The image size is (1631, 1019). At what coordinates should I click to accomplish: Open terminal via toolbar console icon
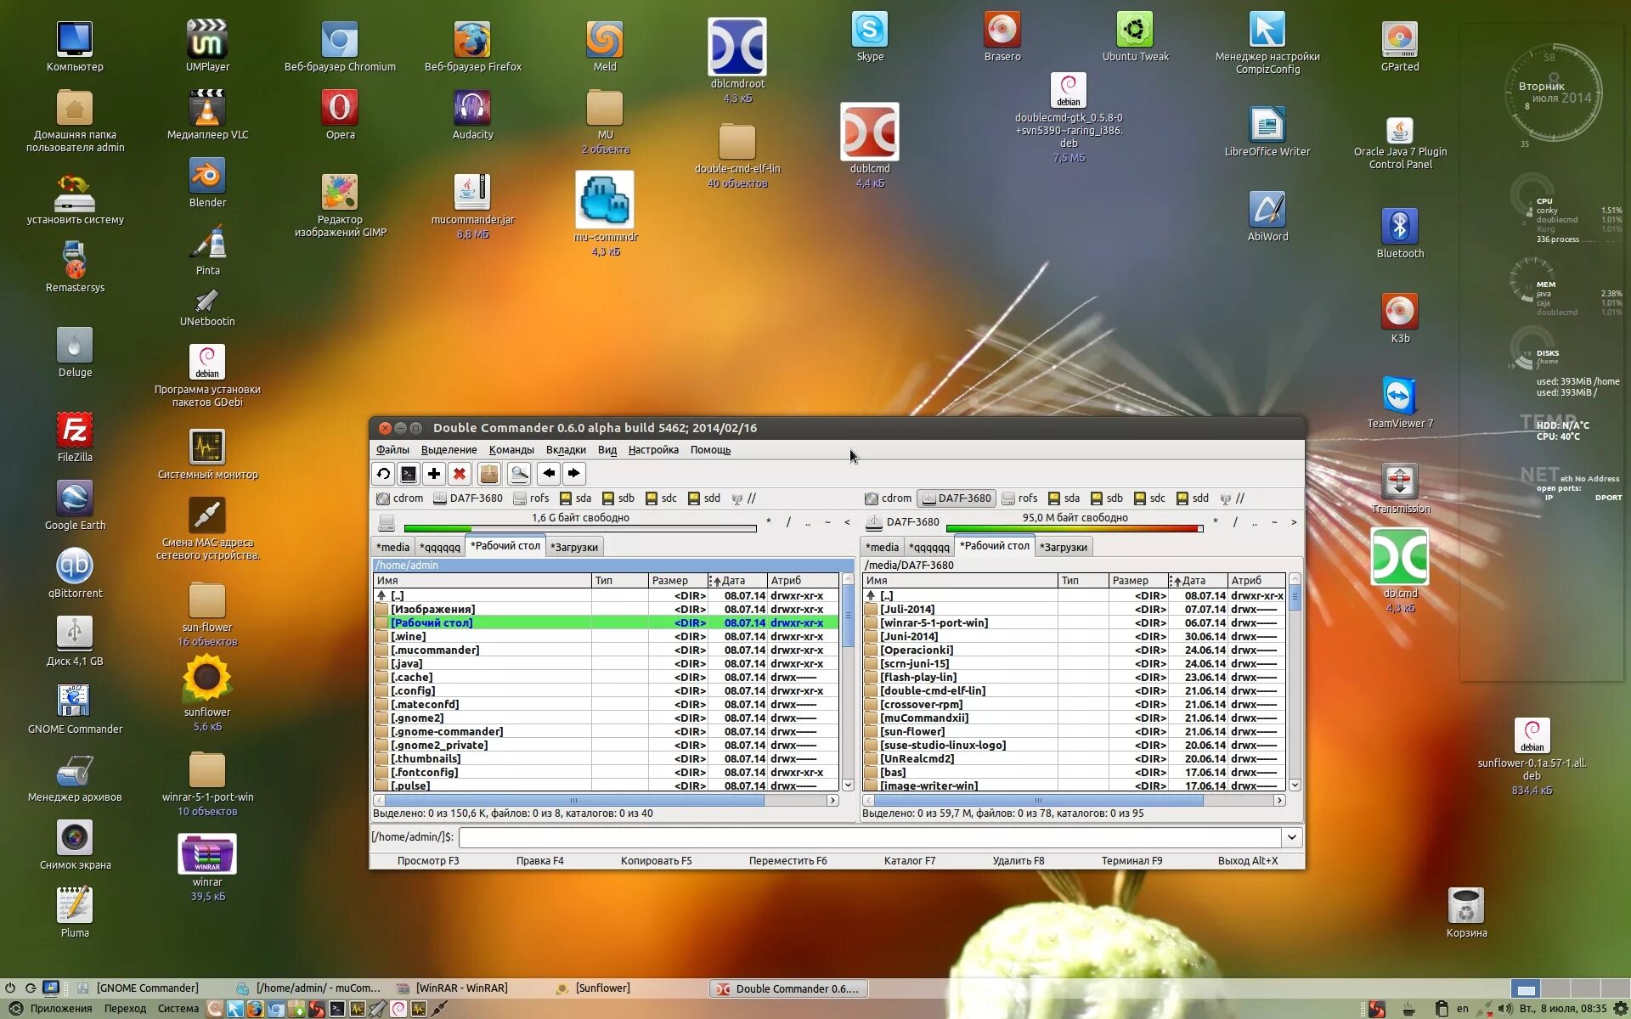(409, 474)
